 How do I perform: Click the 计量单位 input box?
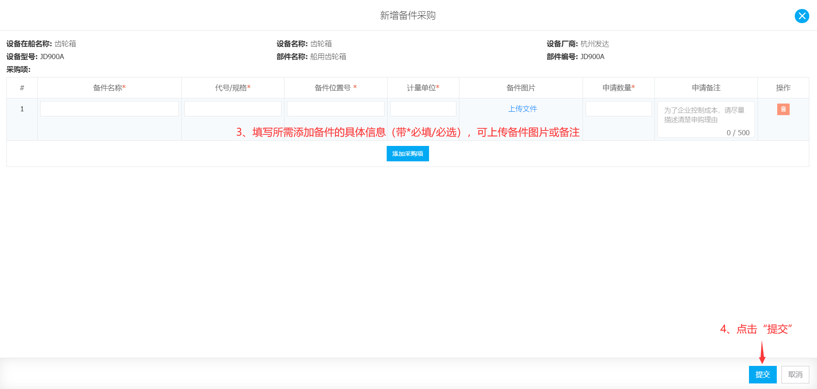[423, 109]
